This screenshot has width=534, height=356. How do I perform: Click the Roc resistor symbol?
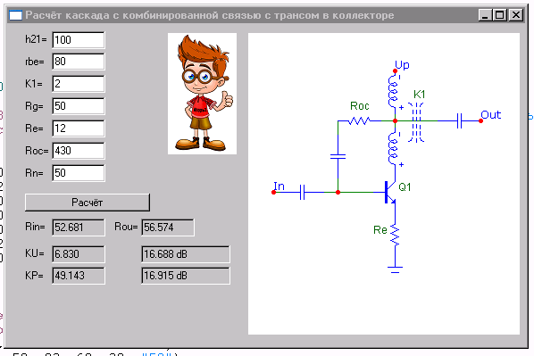tap(359, 120)
